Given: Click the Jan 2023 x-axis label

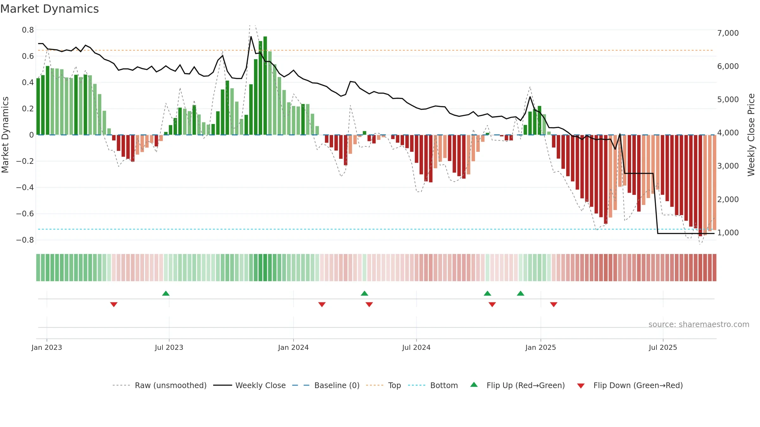Looking at the screenshot, I should pyautogui.click(x=47, y=347).
